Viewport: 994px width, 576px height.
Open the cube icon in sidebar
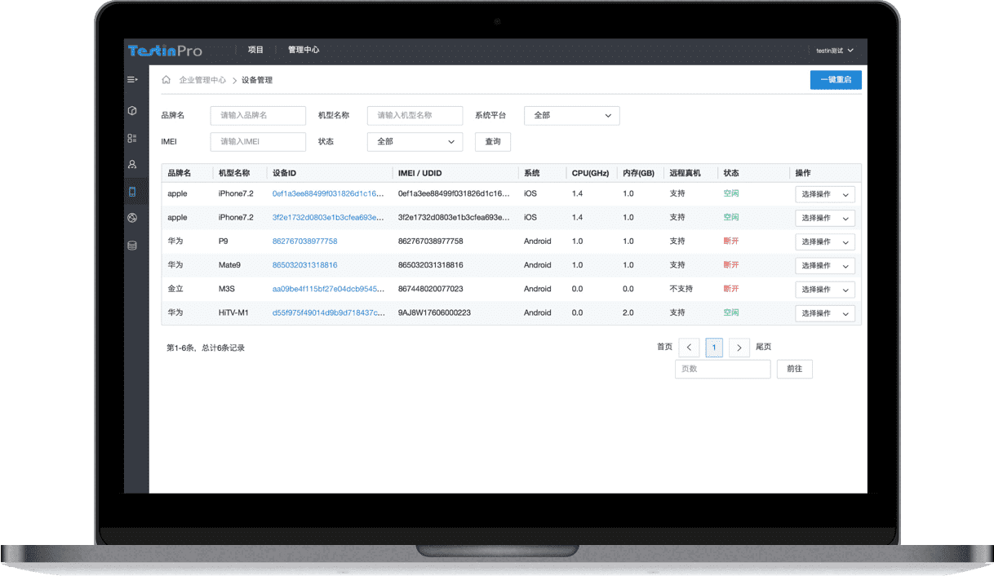click(x=132, y=111)
